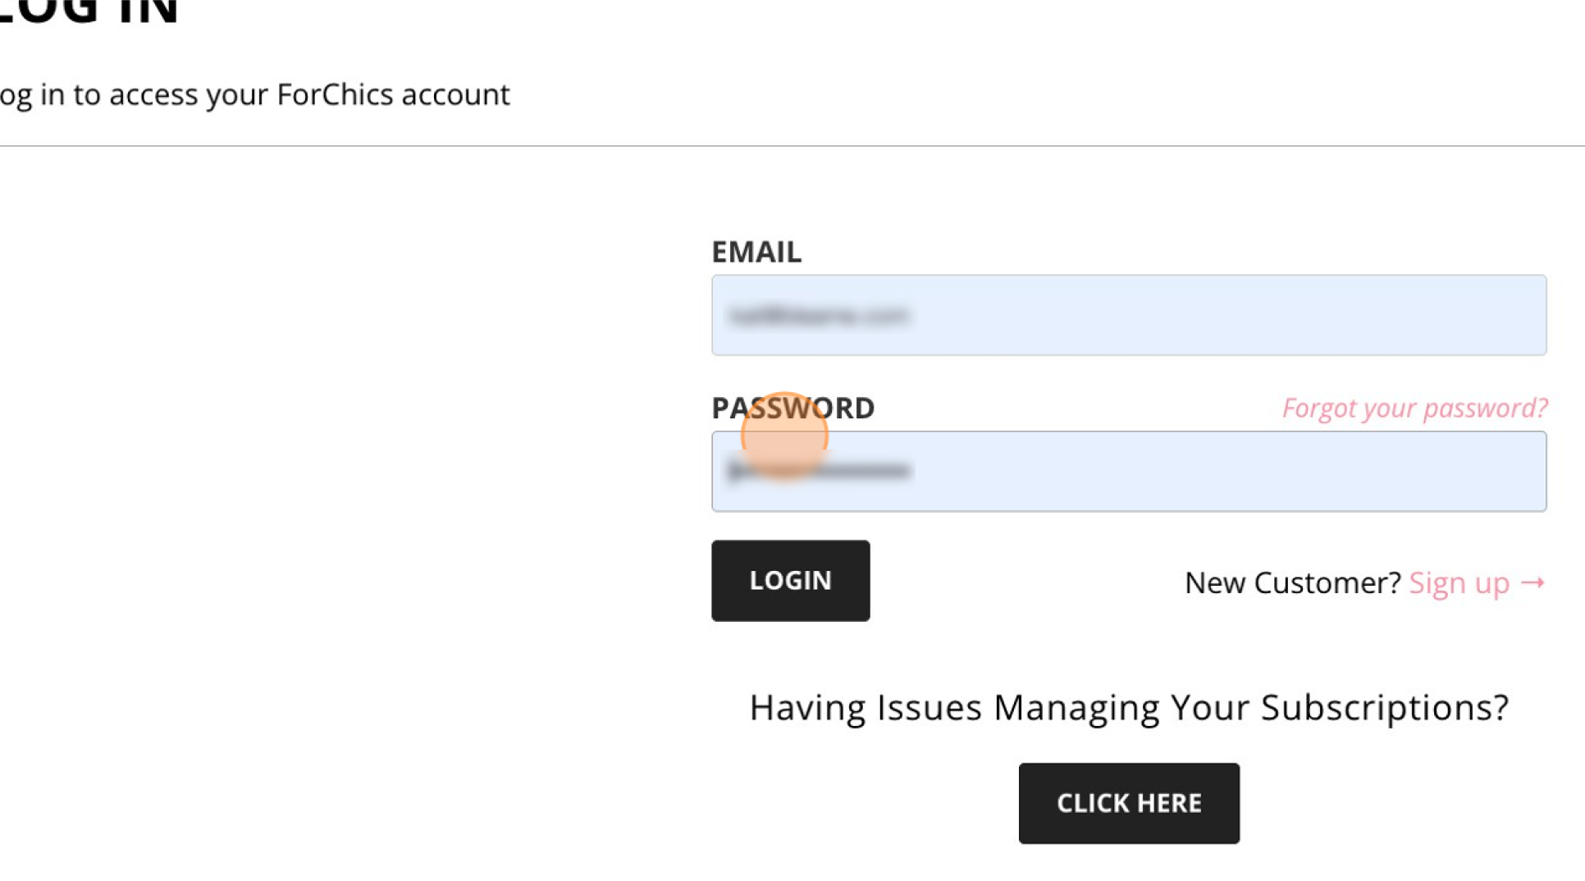
Task: Click the PASSWORD field label
Action: [x=792, y=408]
